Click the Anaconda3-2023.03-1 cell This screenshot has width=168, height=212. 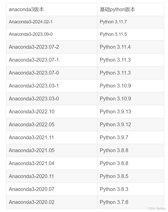pyautogui.click(x=52, y=86)
